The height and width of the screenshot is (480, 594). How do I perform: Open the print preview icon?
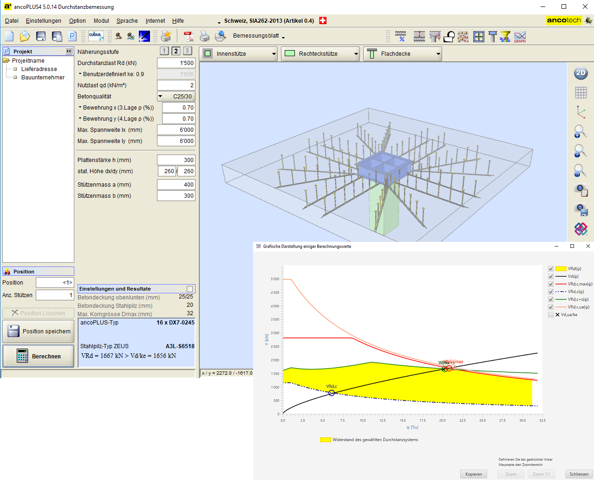click(220, 36)
